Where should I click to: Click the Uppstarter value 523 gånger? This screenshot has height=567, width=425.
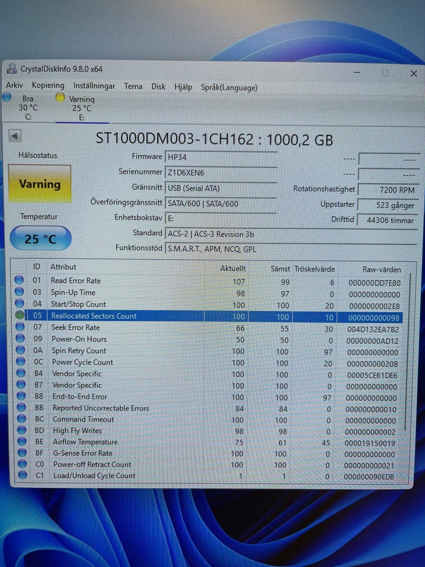(x=388, y=205)
